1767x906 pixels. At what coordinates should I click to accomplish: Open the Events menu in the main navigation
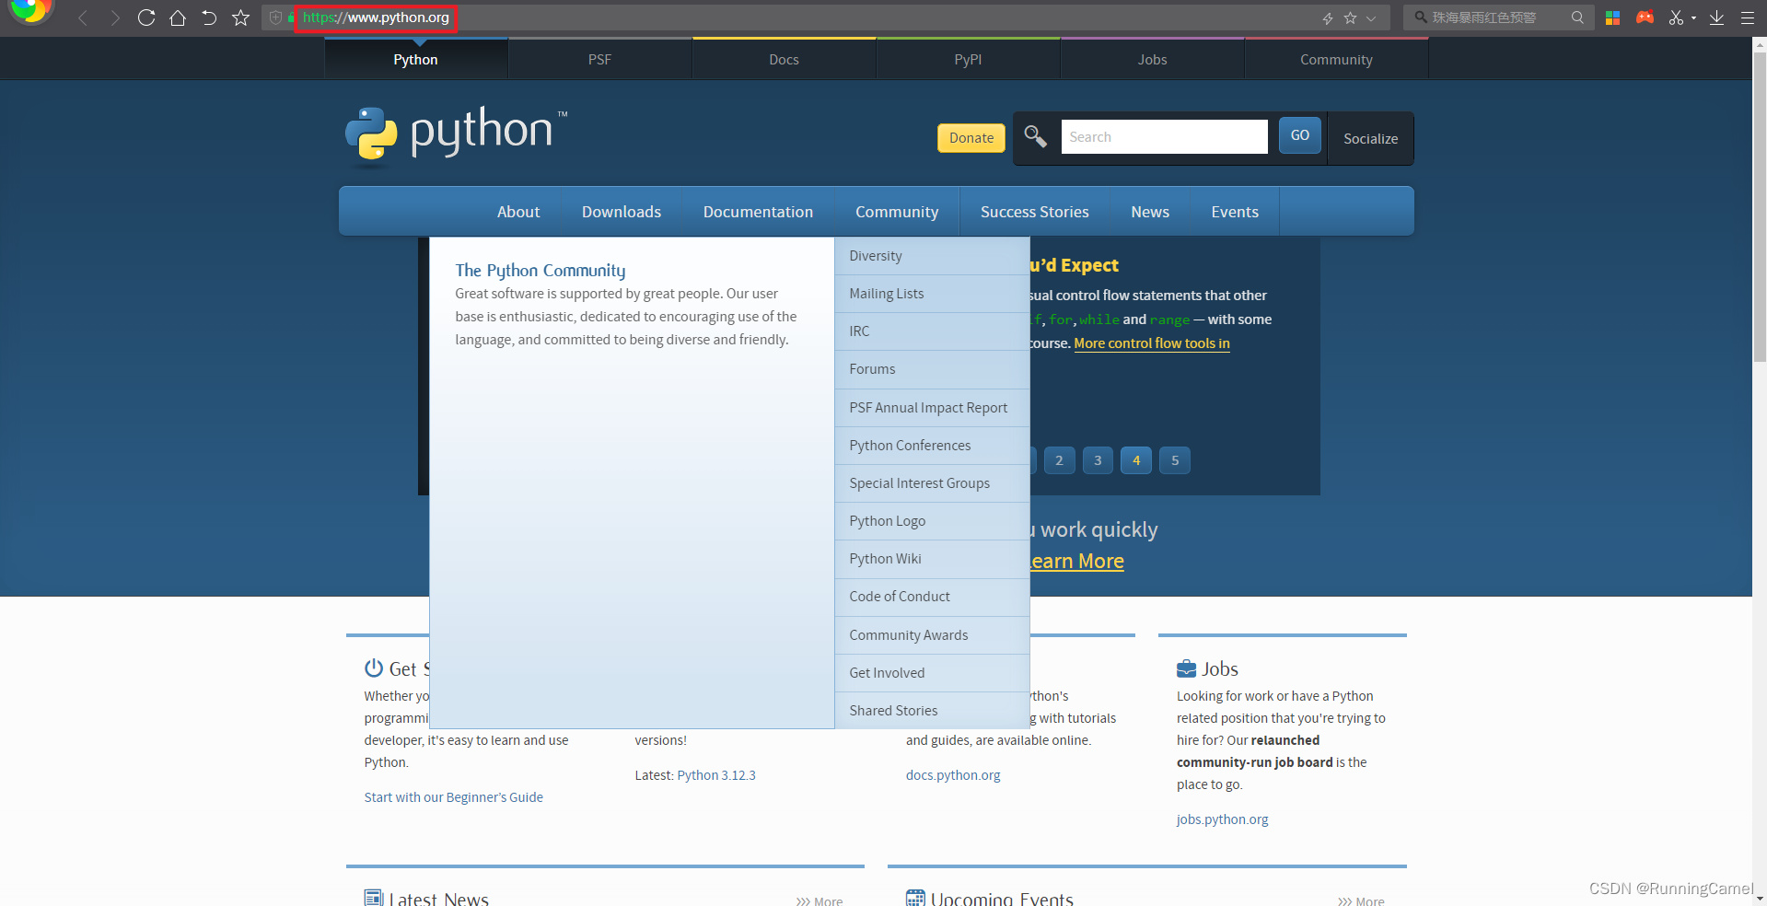tap(1235, 212)
